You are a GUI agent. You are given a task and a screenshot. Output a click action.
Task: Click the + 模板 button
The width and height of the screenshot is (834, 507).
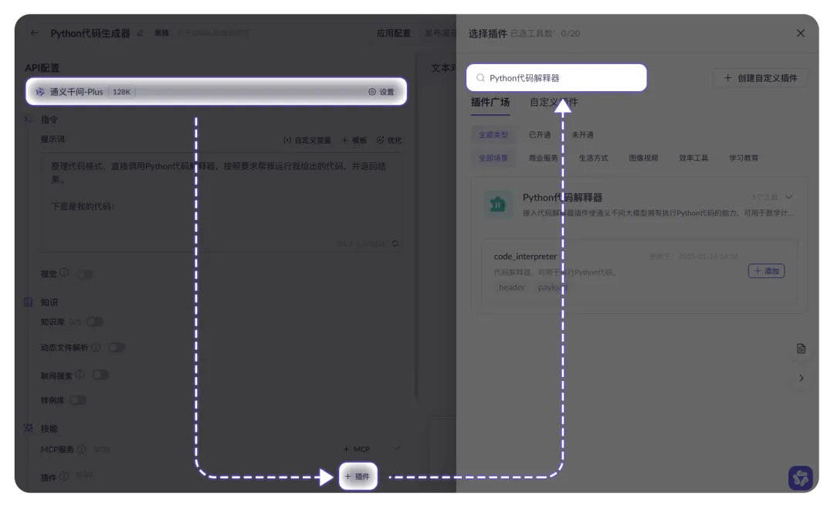(x=354, y=140)
